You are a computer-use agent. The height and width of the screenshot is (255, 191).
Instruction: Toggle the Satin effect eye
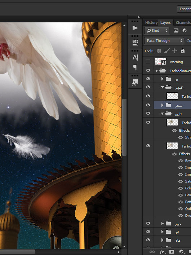(181, 181)
